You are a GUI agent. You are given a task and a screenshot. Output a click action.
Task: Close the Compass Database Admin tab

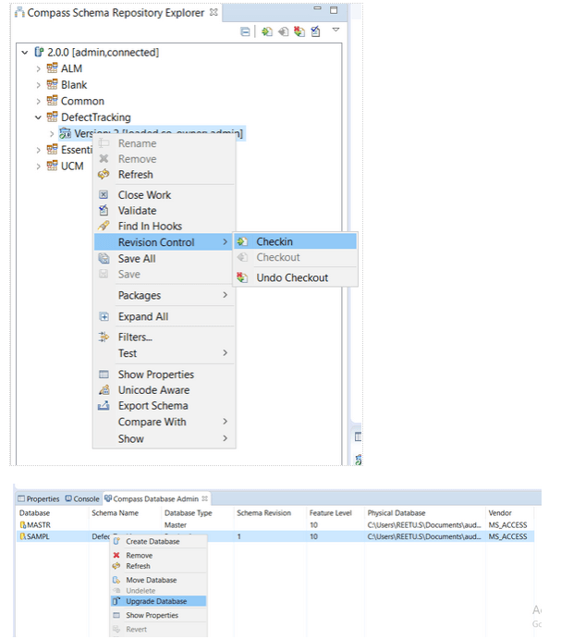[205, 498]
